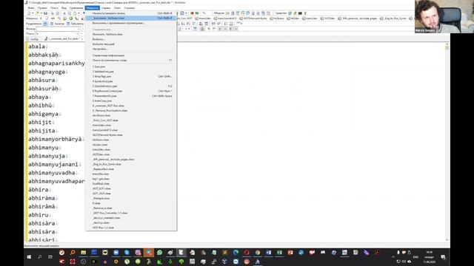Screen dimensions: 474x266
Task: Choose the start/stop macro recording entry
Action: (x=132, y=13)
